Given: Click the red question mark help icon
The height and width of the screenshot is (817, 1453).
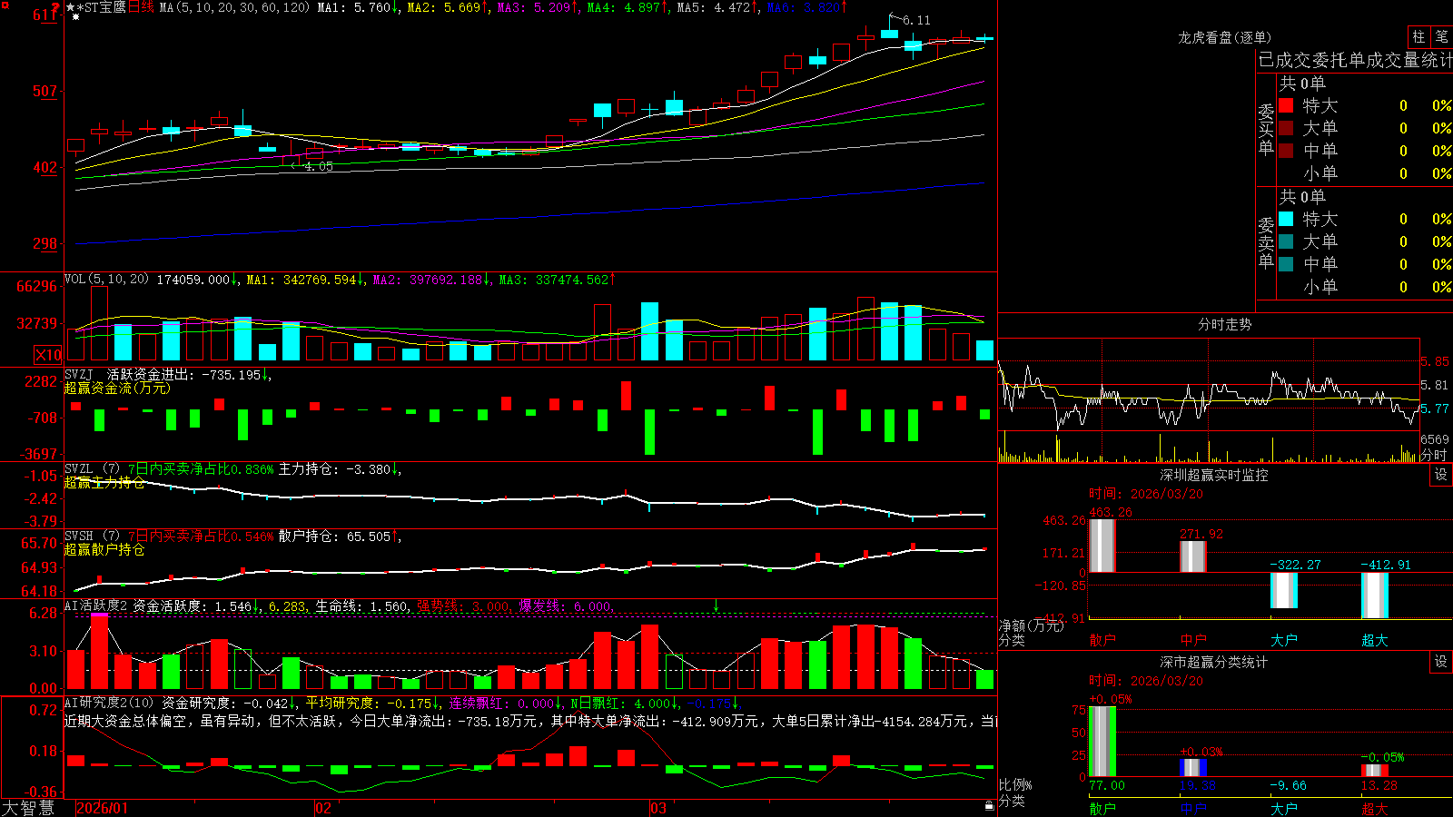Looking at the screenshot, I should coord(55,7).
